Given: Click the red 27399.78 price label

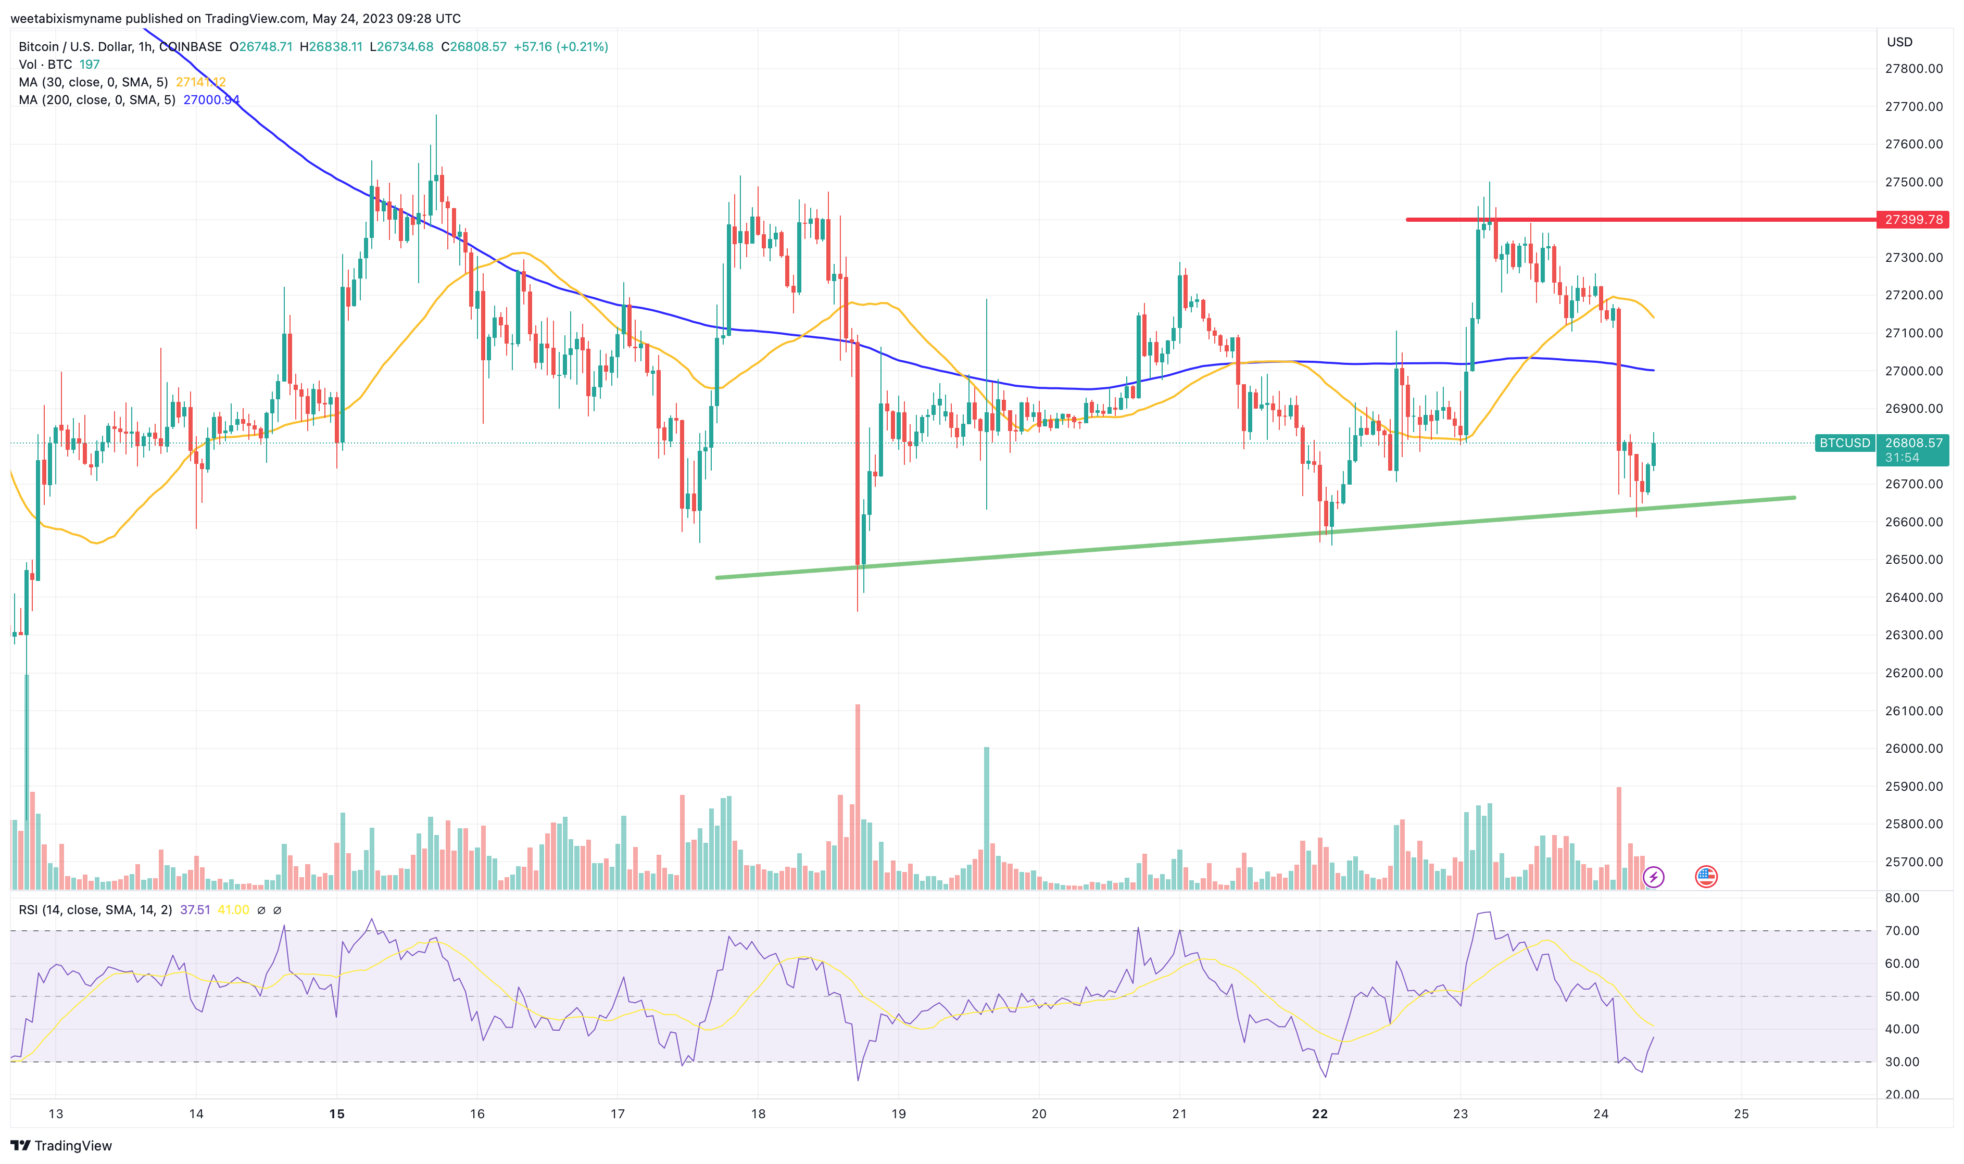Looking at the screenshot, I should click(1913, 220).
